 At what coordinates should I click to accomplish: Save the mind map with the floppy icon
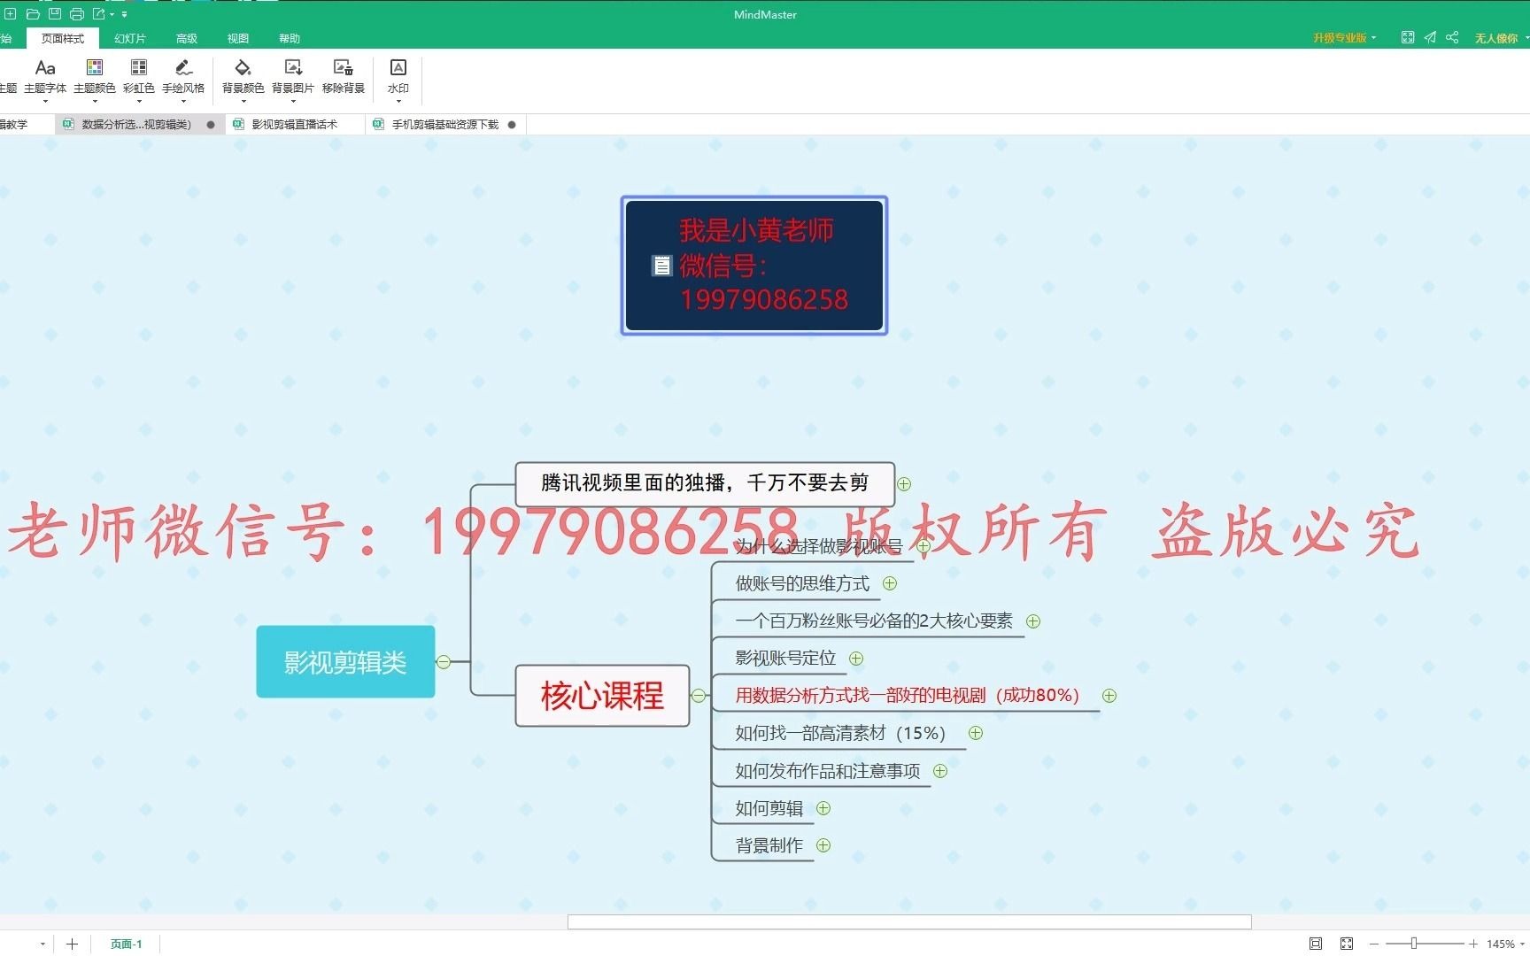(55, 14)
